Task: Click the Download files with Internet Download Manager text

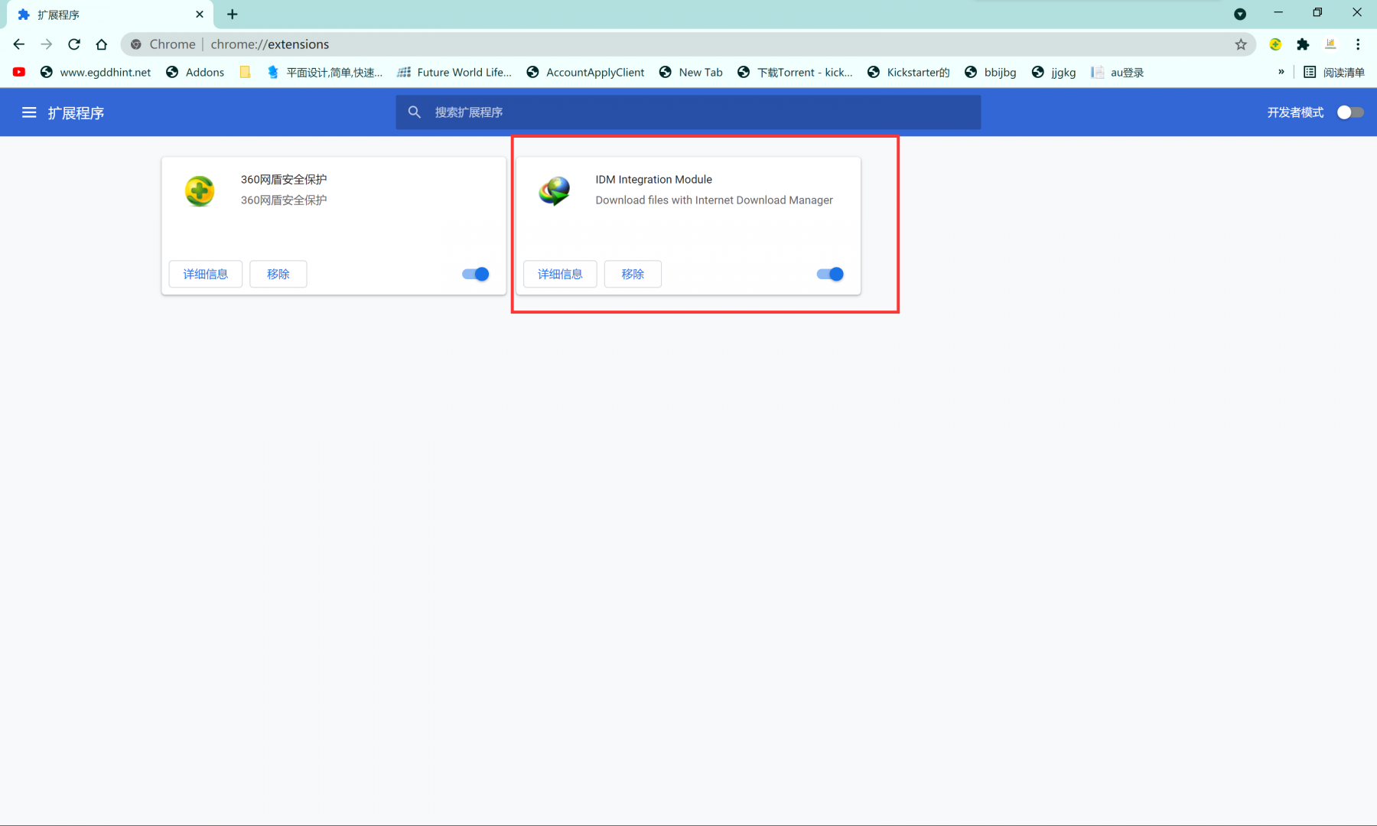Action: 715,200
